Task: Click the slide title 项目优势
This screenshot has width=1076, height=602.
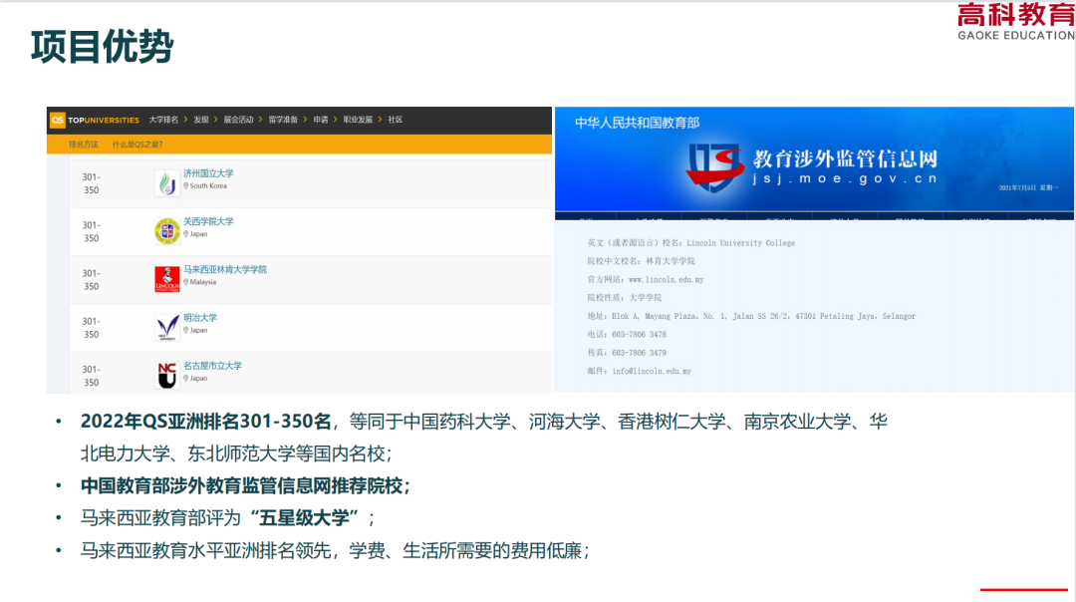Action: (x=102, y=47)
